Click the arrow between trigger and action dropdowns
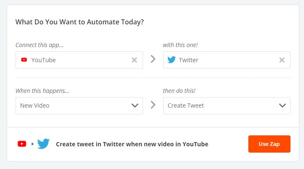The height and width of the screenshot is (169, 304). [x=153, y=106]
